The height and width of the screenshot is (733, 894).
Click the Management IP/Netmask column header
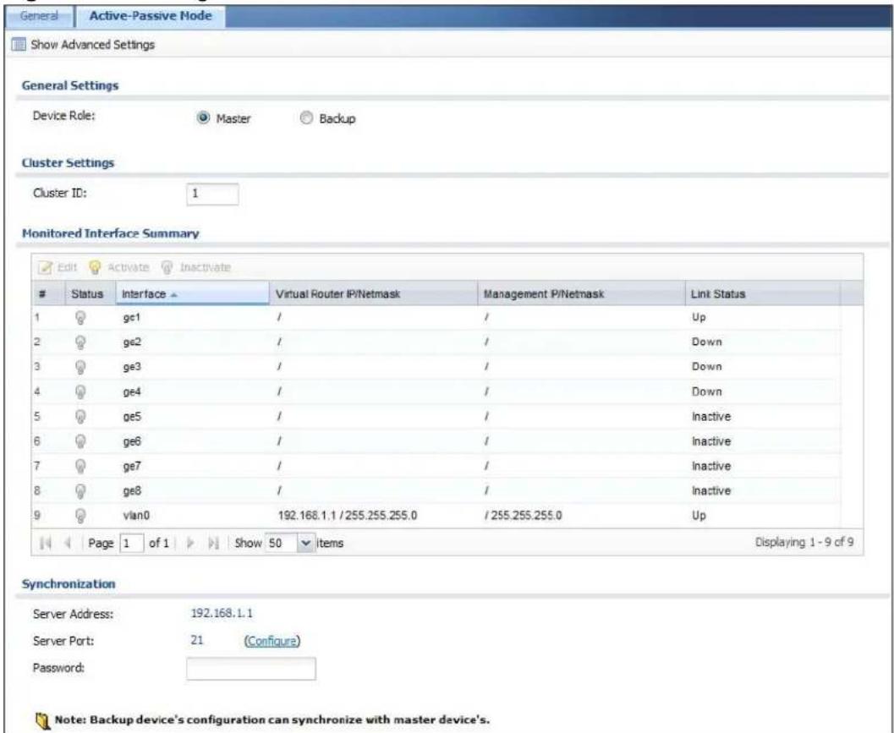[x=581, y=293]
